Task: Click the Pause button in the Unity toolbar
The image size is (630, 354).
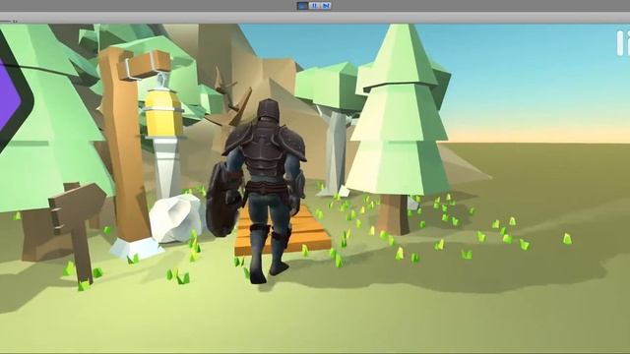Action: pyautogui.click(x=315, y=6)
